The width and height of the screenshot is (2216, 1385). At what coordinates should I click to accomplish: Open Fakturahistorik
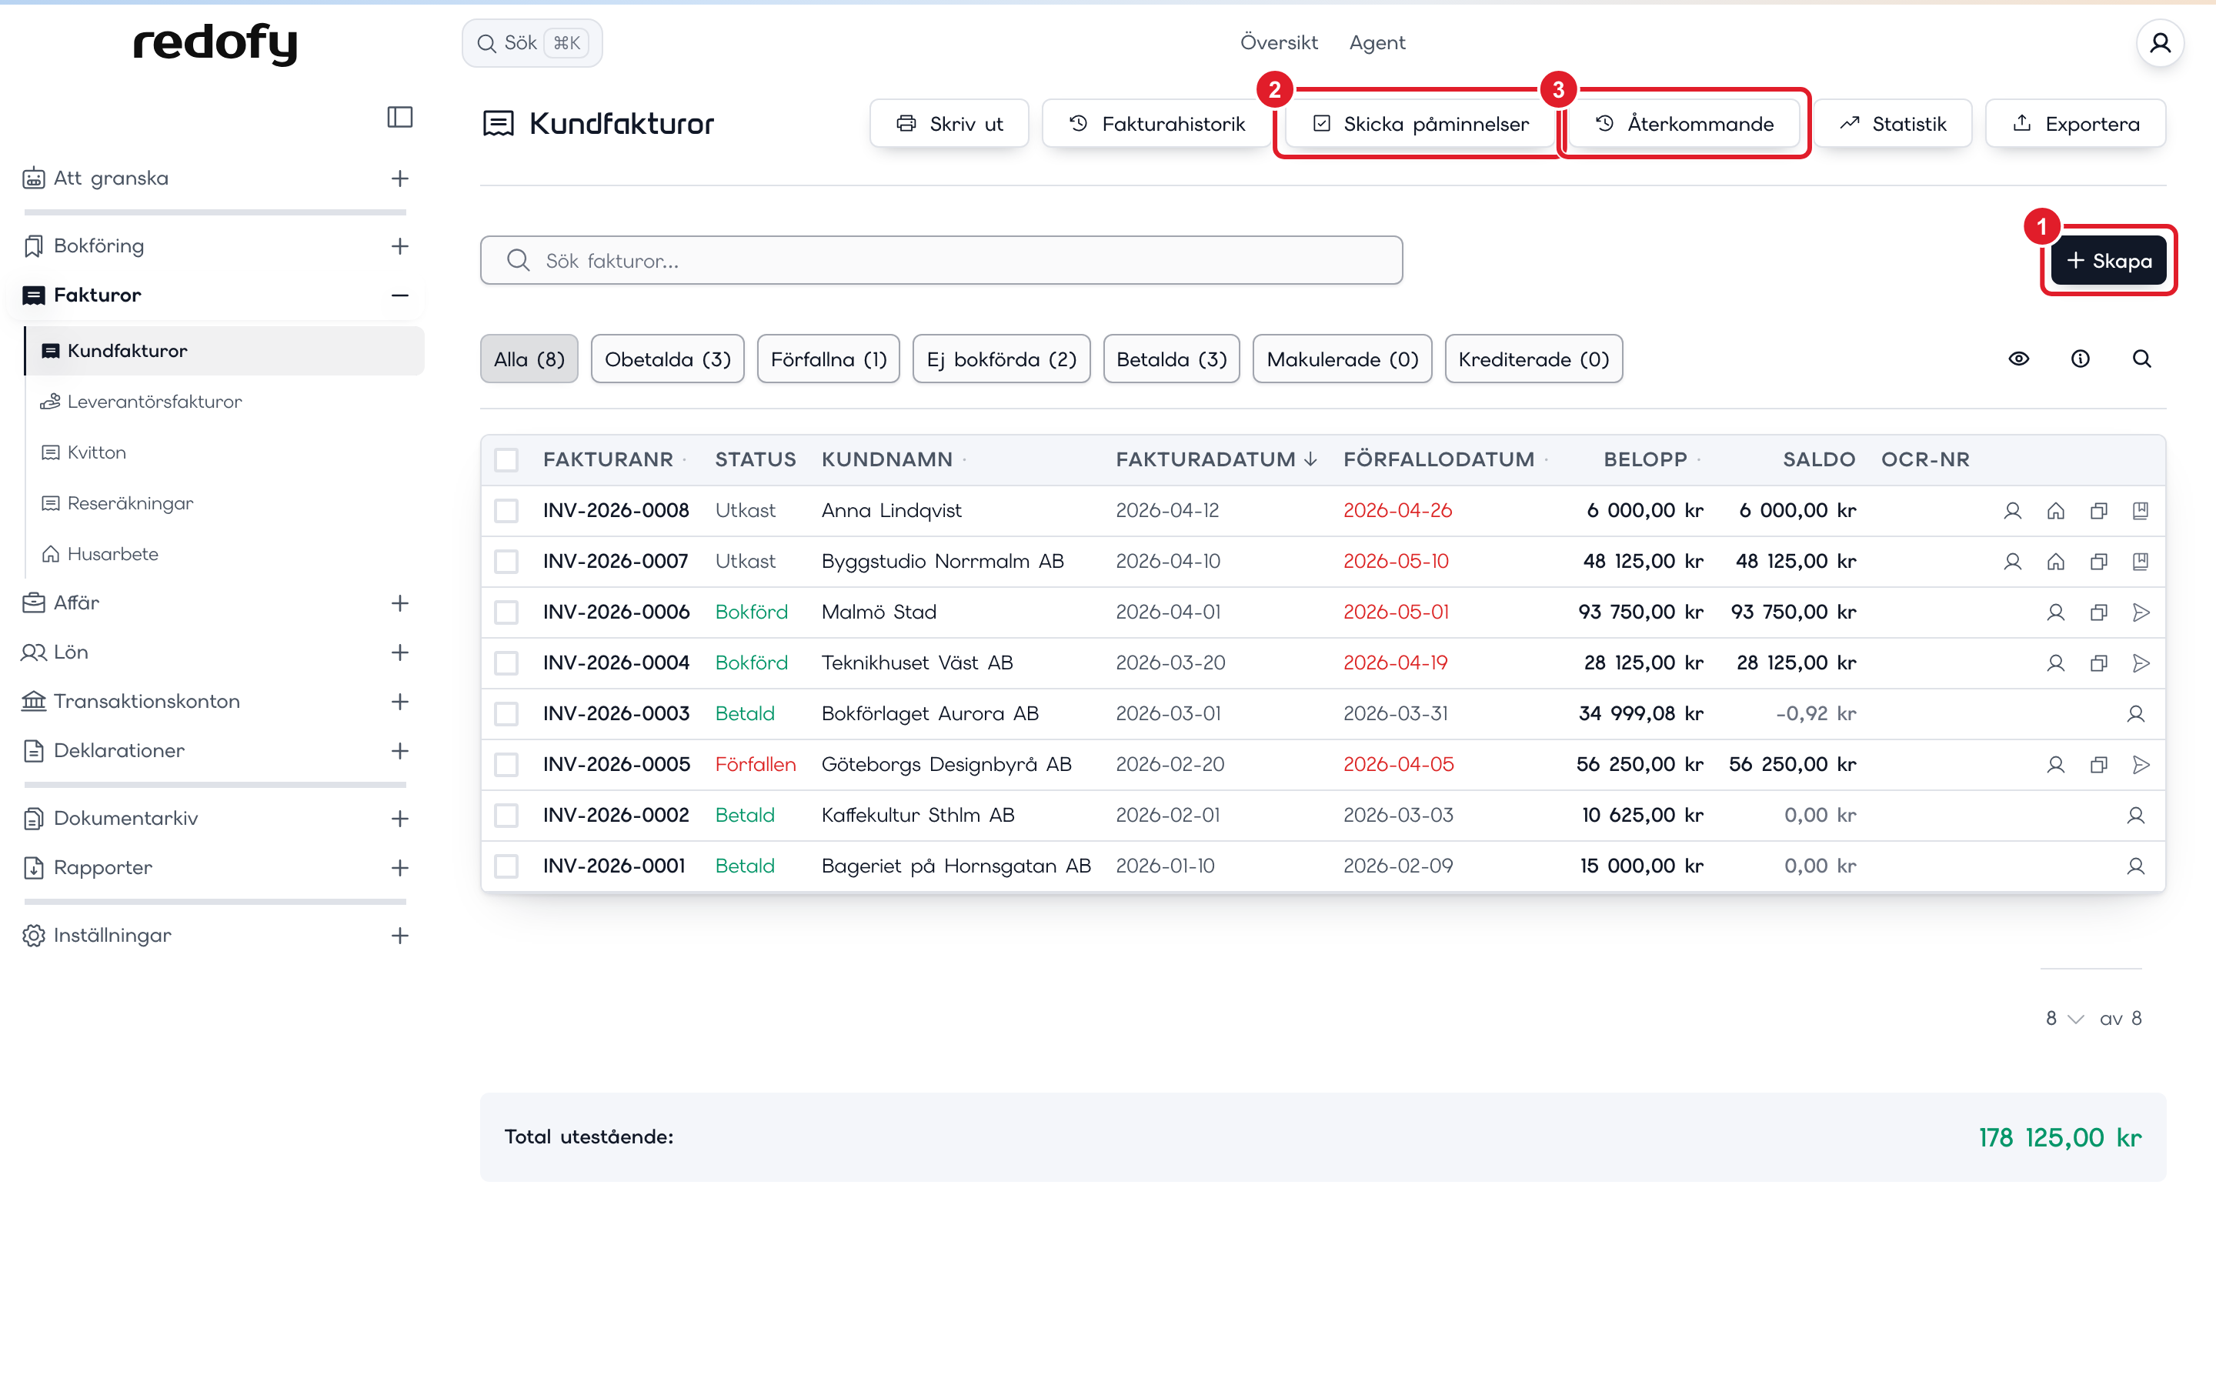coord(1156,124)
